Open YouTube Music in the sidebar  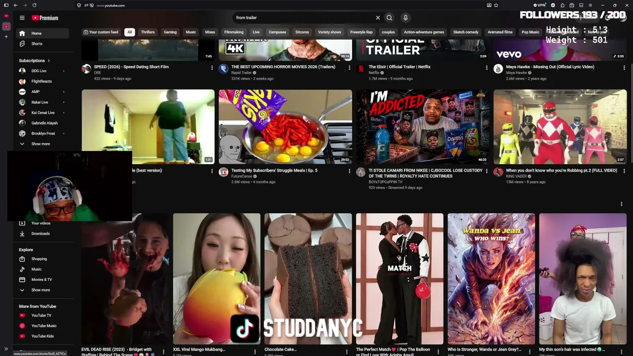point(43,326)
